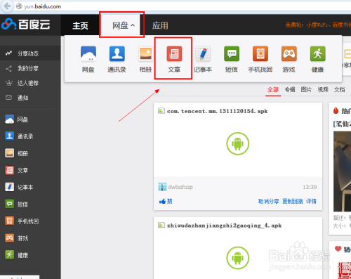The height and width of the screenshot is (279, 351).
Task: Click Android icon of zhiwudazhanjiangshi2gaoqing_4 apk
Action: click(x=238, y=258)
